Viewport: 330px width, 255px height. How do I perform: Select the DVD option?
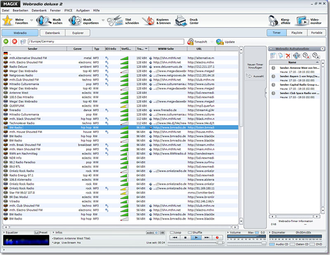(312, 244)
